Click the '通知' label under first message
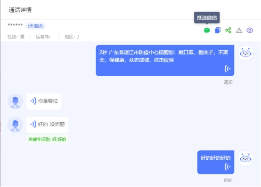The image size is (261, 187). tap(228, 82)
